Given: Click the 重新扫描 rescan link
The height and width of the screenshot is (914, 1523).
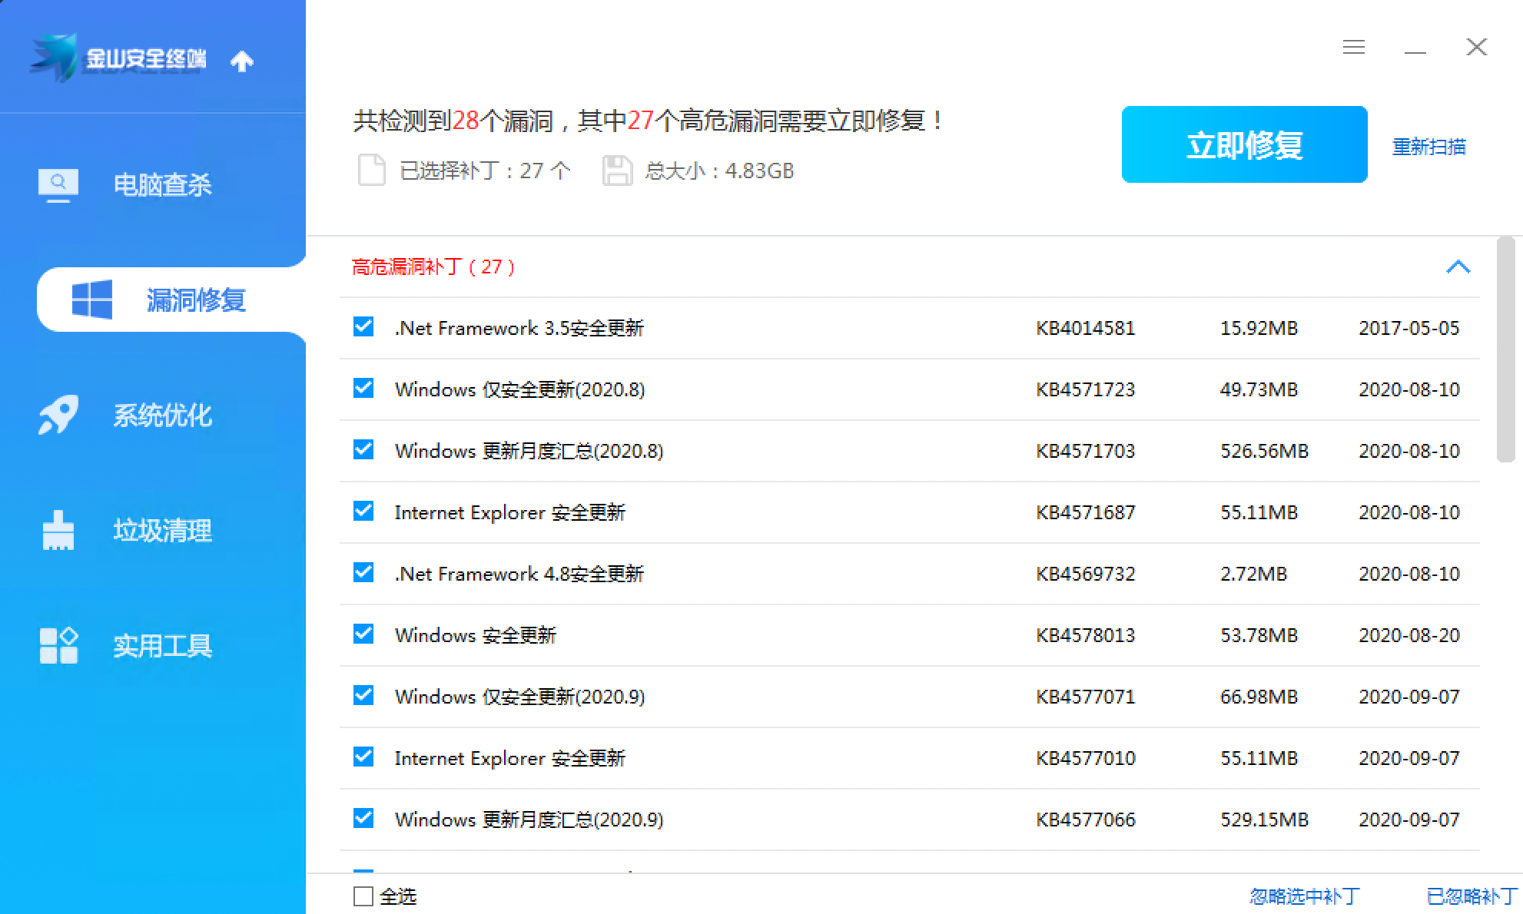Looking at the screenshot, I should (x=1428, y=146).
